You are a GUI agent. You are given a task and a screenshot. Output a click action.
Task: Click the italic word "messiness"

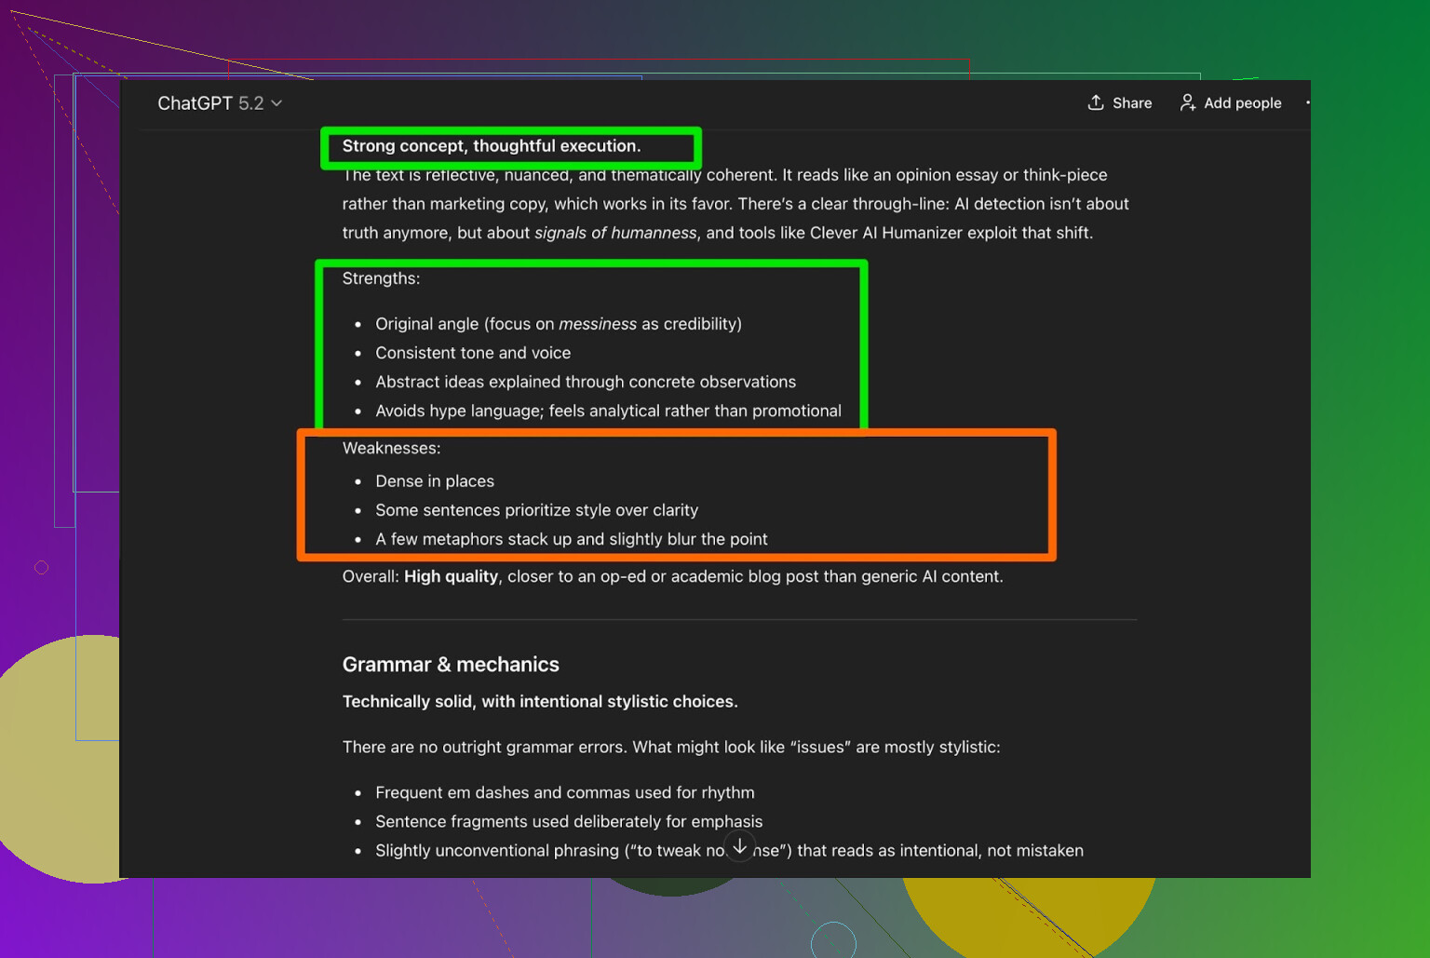(x=597, y=324)
